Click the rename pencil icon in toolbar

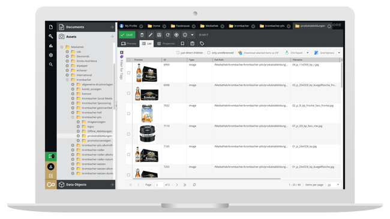[151, 35]
